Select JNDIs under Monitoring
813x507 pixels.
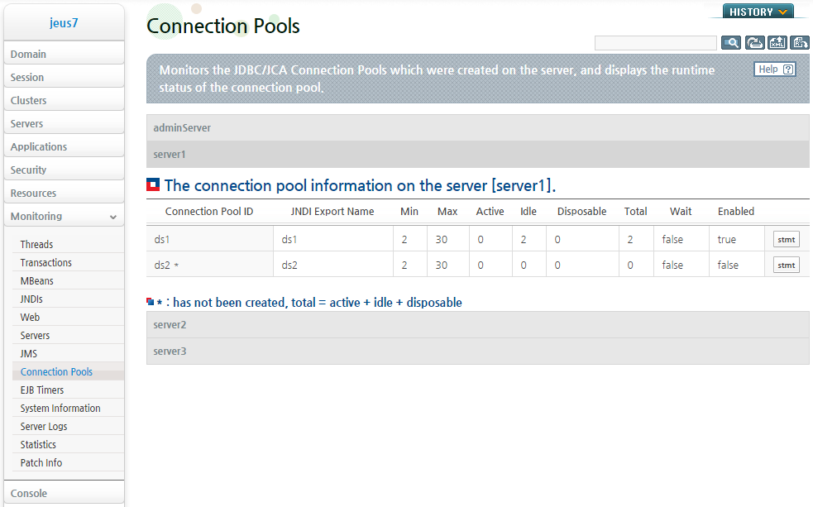click(x=68, y=299)
